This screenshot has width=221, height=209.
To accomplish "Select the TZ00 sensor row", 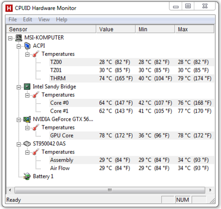I will point(132,62).
